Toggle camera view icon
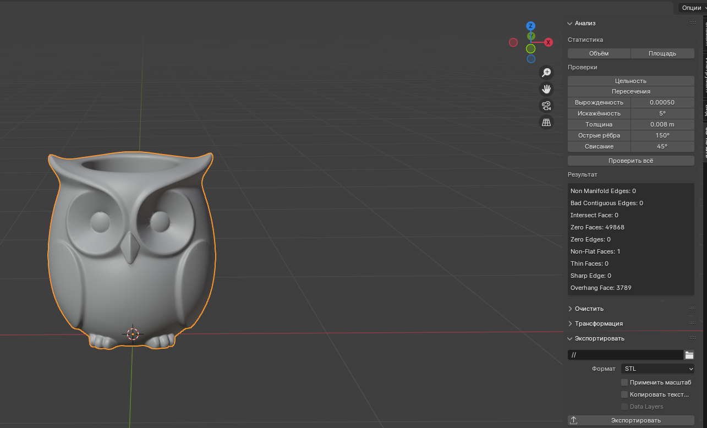The width and height of the screenshot is (707, 428). pyautogui.click(x=546, y=106)
